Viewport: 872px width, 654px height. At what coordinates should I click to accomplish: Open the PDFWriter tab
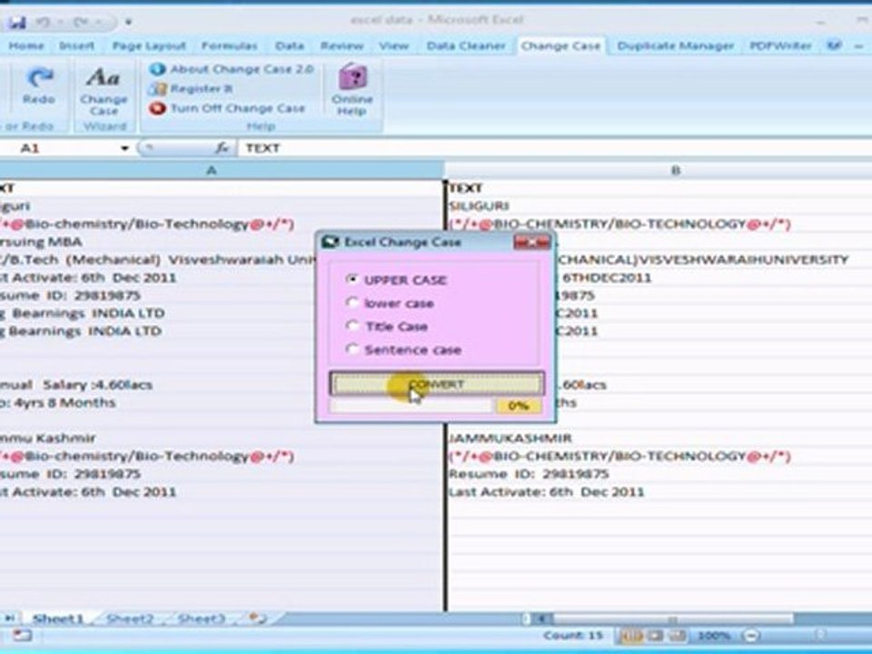click(781, 45)
